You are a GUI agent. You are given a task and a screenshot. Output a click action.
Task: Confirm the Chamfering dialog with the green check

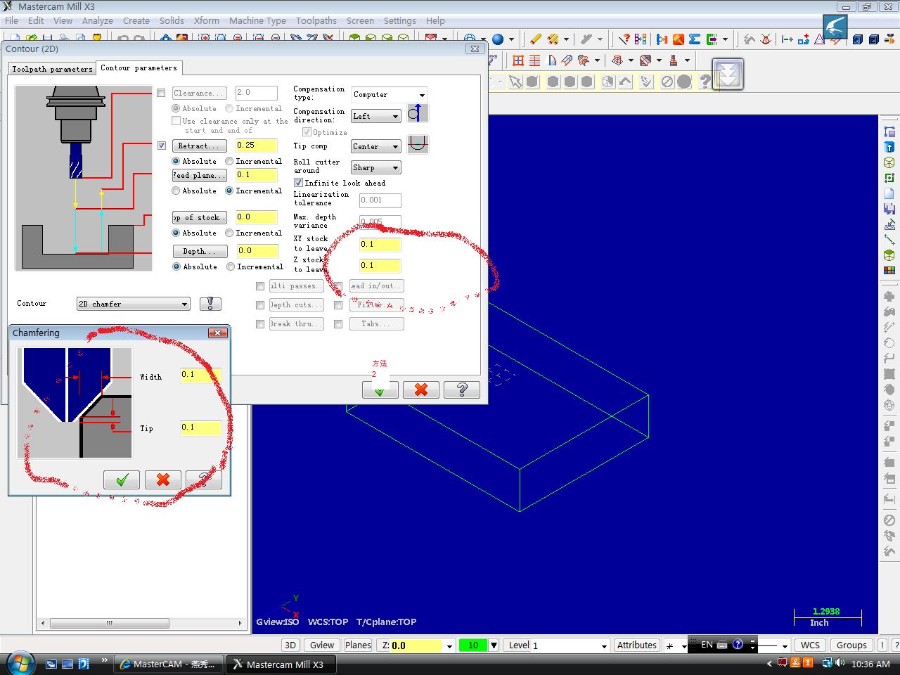point(122,480)
